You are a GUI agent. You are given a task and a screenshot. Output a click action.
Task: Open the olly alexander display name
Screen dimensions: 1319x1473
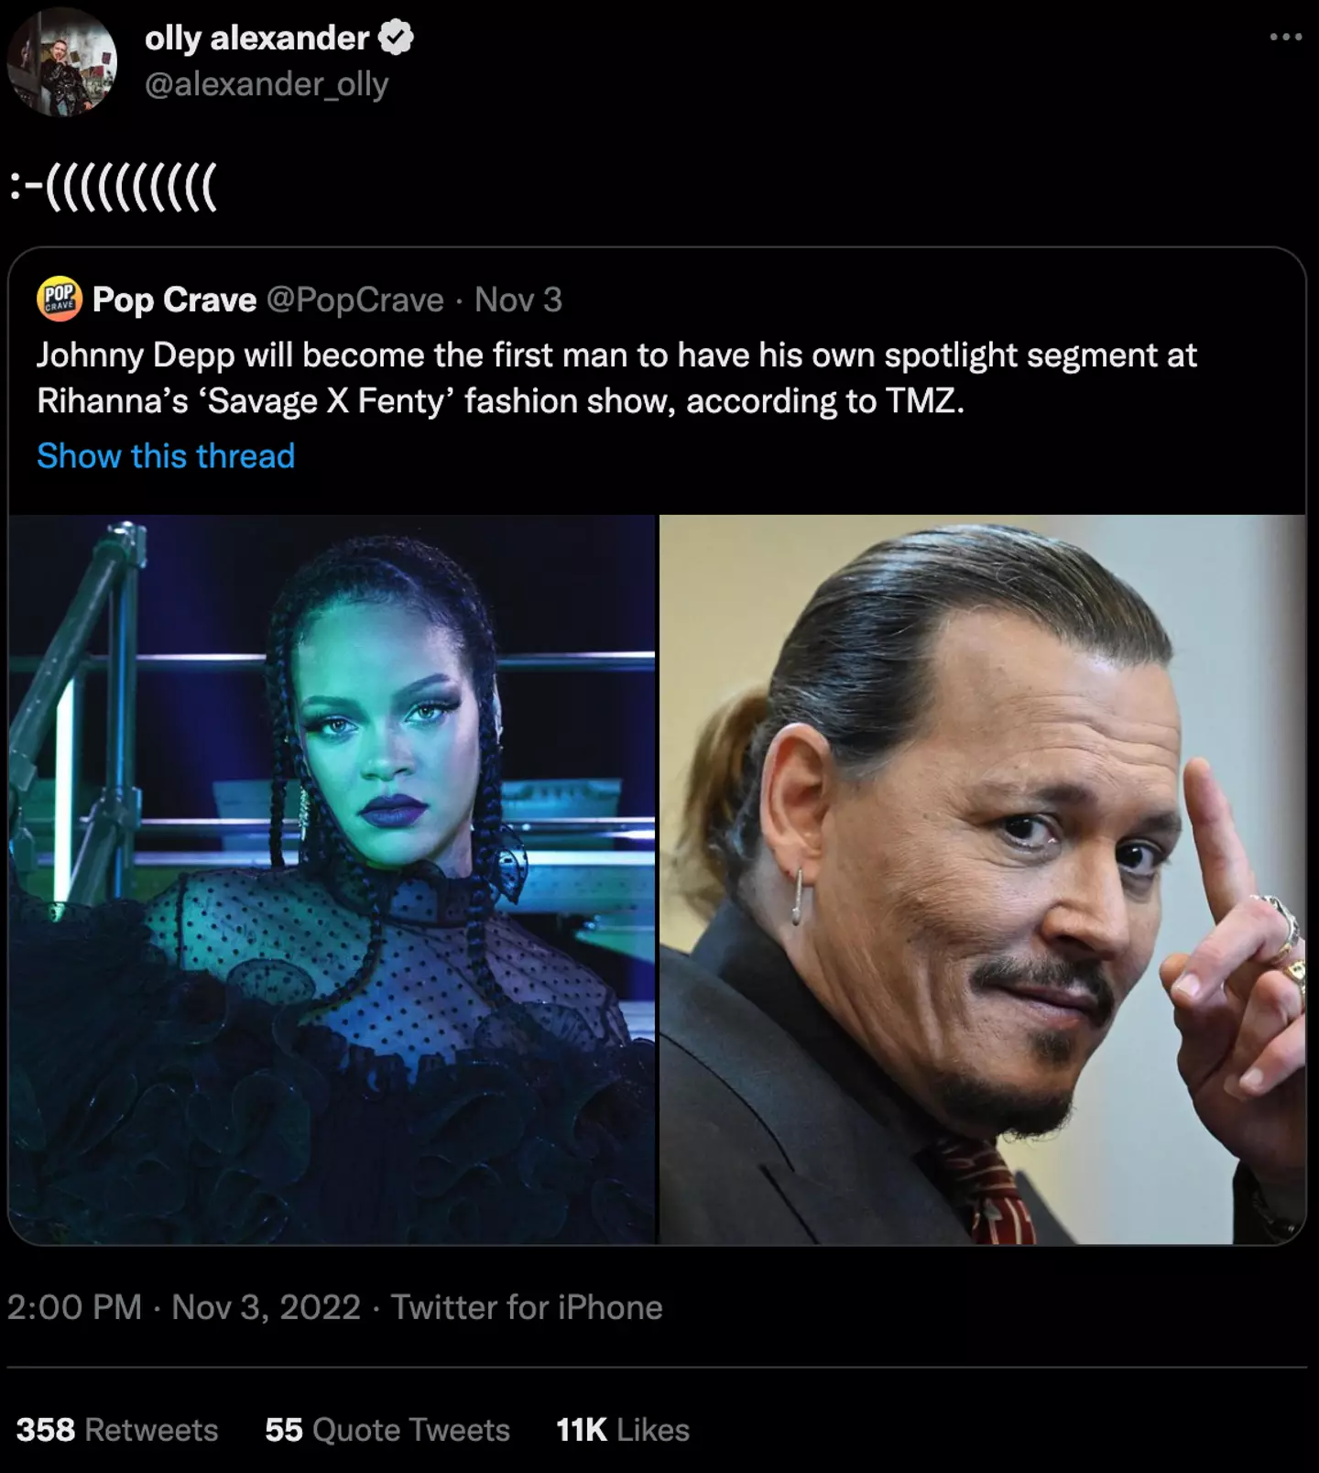[256, 38]
